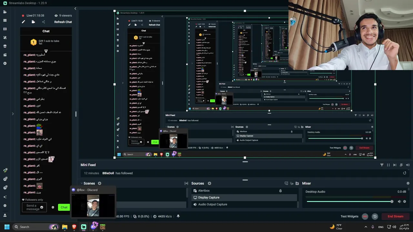
Task: Replay the BBieDoll follow event
Action: [405, 173]
